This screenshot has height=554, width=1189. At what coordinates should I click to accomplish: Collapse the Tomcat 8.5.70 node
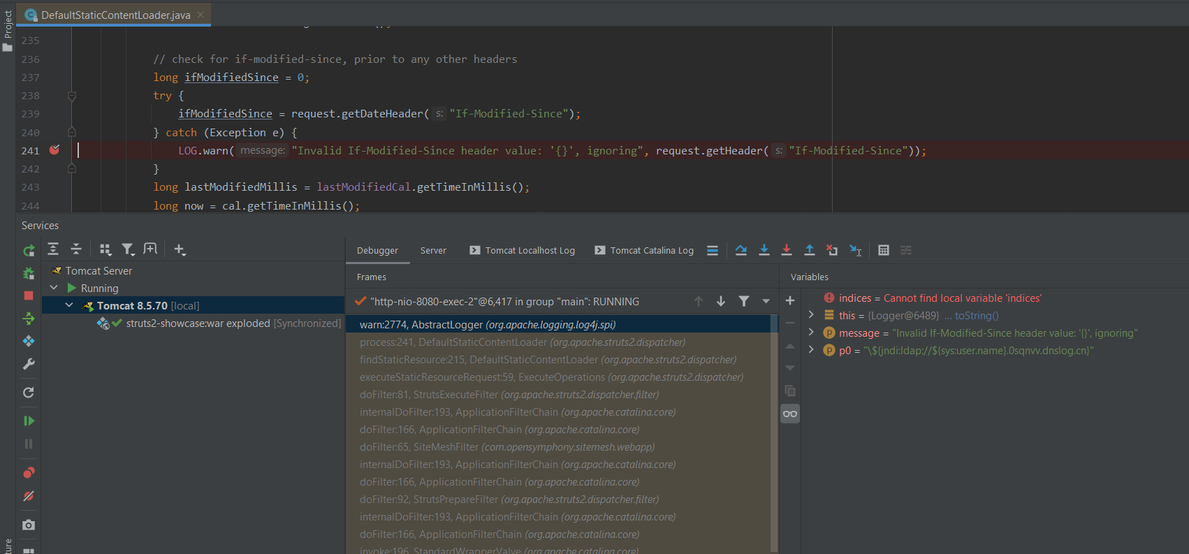click(x=69, y=305)
